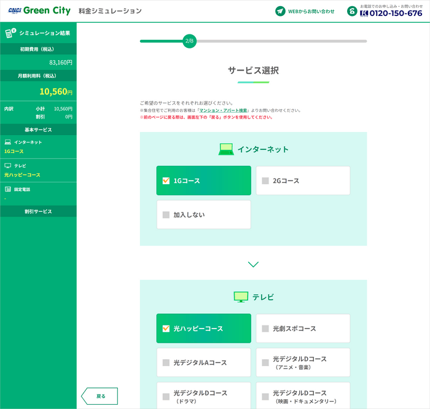Expand the 基本サービス sidebar header
Screen dimensions: 430x409
point(38,130)
